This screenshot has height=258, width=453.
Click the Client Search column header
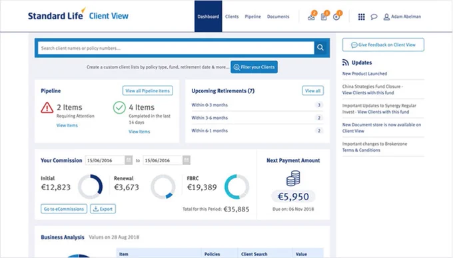254,254
